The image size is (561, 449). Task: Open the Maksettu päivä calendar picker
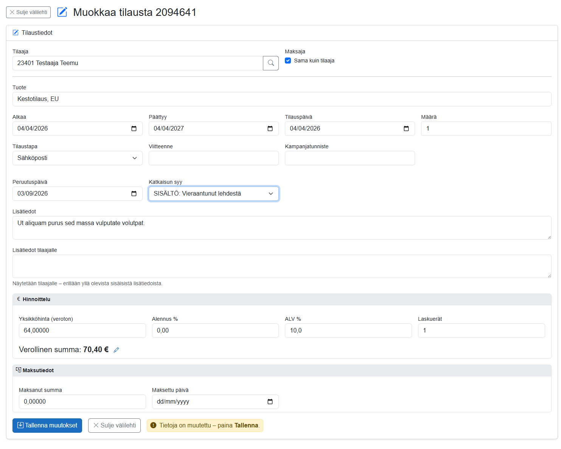pos(270,402)
